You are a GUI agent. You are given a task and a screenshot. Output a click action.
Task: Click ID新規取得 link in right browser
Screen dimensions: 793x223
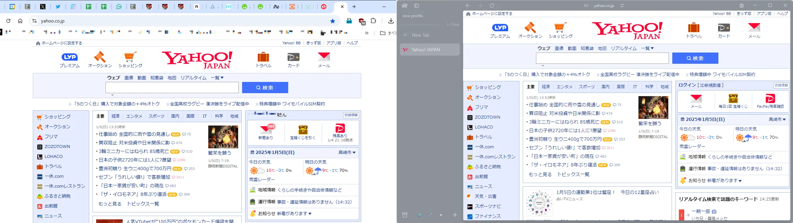[710, 85]
